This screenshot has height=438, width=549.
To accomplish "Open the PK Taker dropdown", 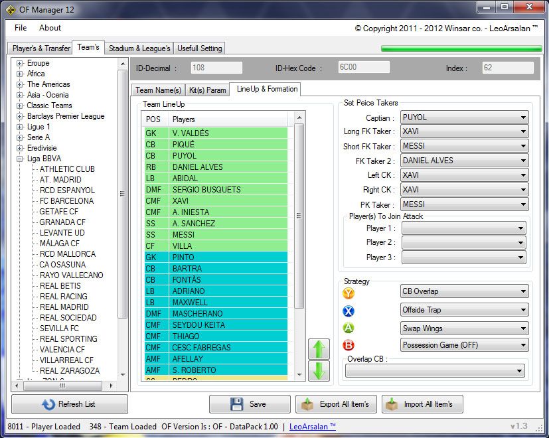I will pos(464,204).
